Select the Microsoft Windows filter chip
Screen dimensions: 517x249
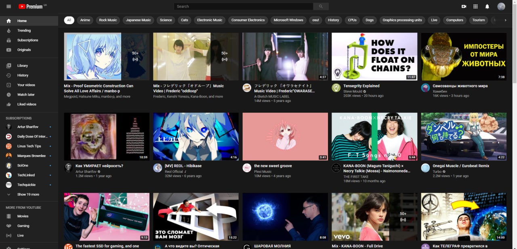[288, 20]
